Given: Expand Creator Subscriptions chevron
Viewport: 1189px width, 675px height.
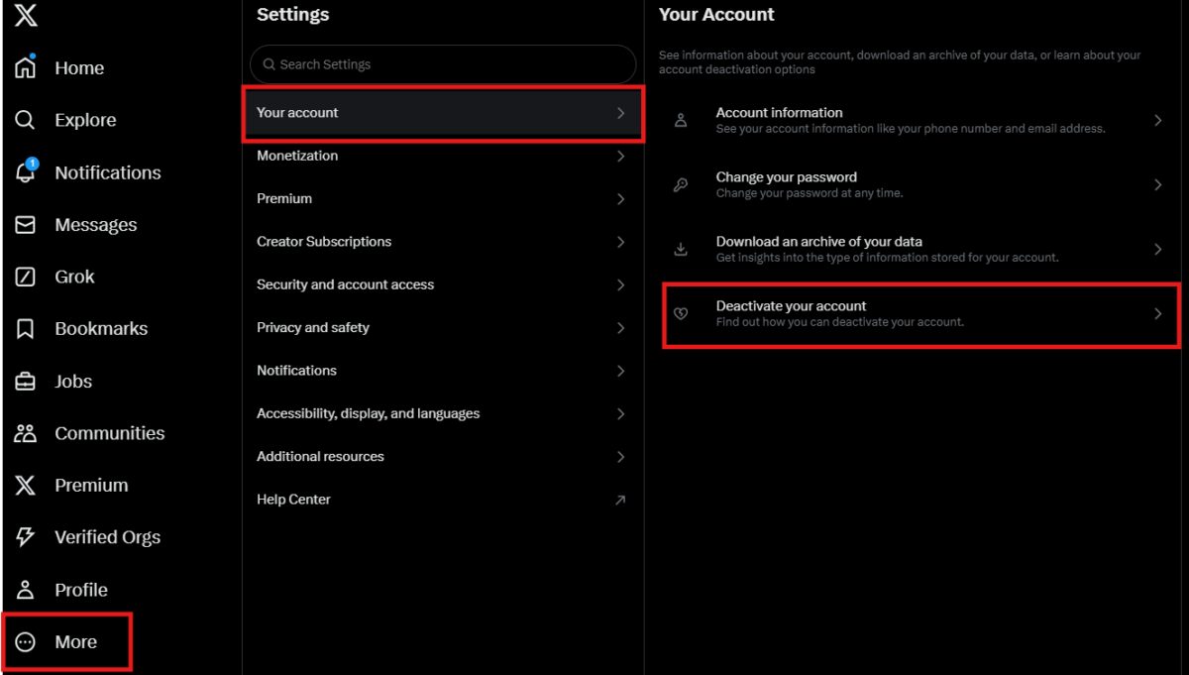Looking at the screenshot, I should [x=620, y=242].
